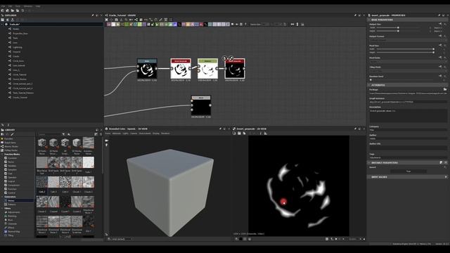Click the Explorer panel pin icon

tap(93, 15)
